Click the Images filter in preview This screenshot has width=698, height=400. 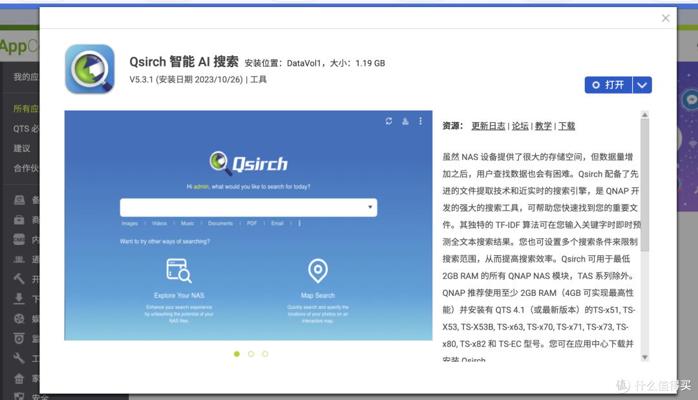pyautogui.click(x=129, y=224)
